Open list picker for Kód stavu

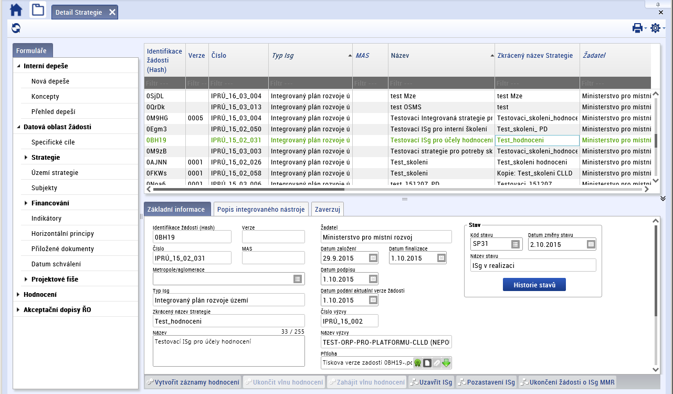(x=515, y=244)
